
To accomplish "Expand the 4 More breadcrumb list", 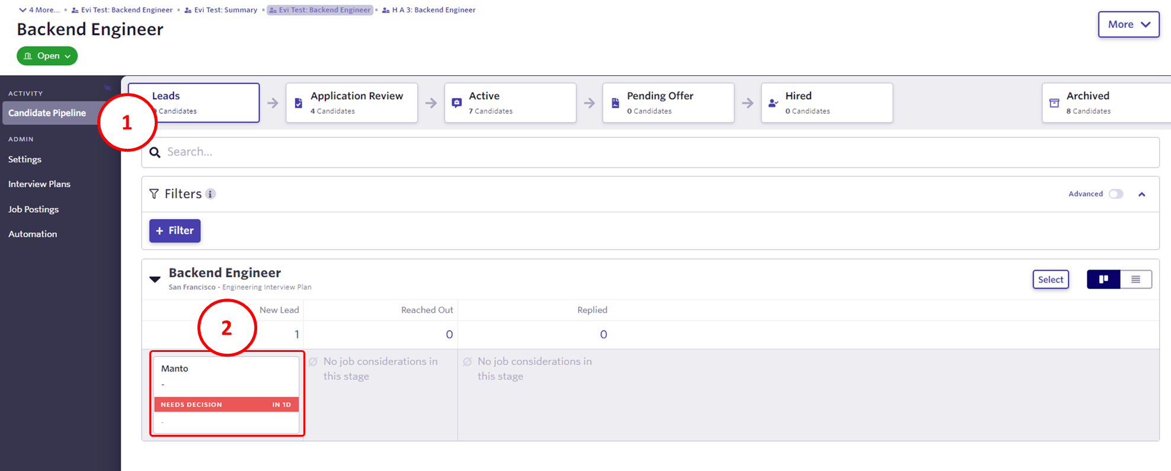I will (39, 10).
